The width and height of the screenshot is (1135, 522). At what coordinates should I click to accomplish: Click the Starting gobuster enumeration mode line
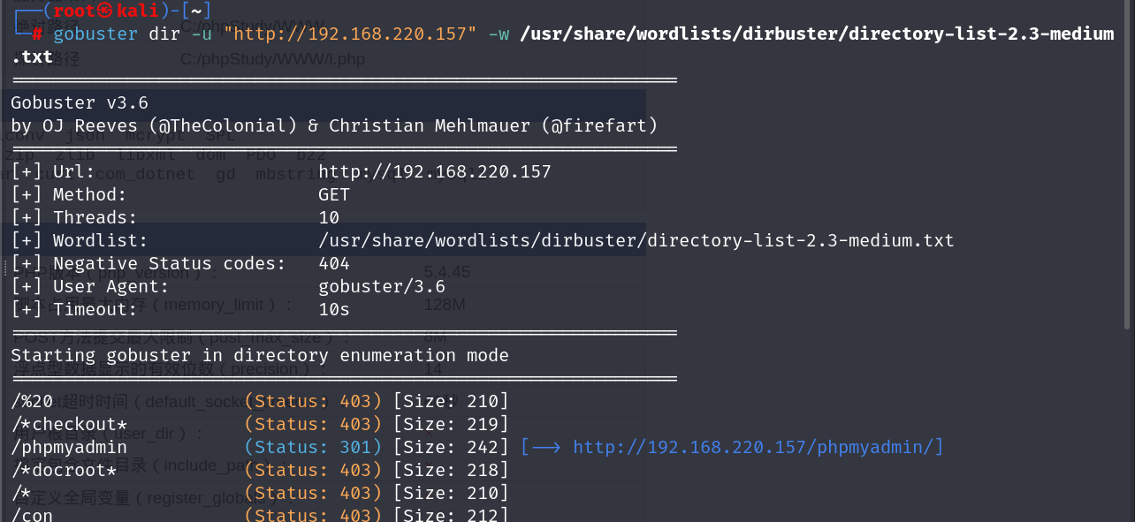click(x=259, y=355)
